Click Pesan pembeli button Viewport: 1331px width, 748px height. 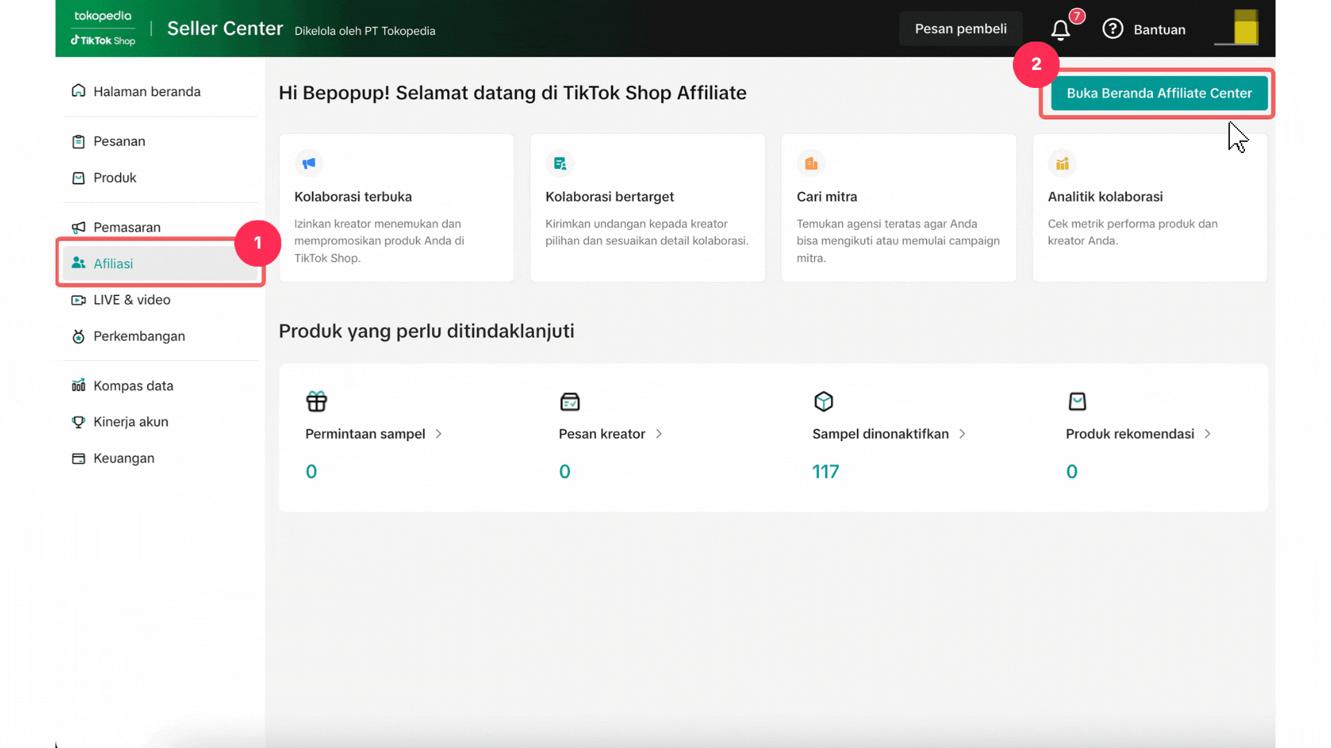[x=960, y=29]
